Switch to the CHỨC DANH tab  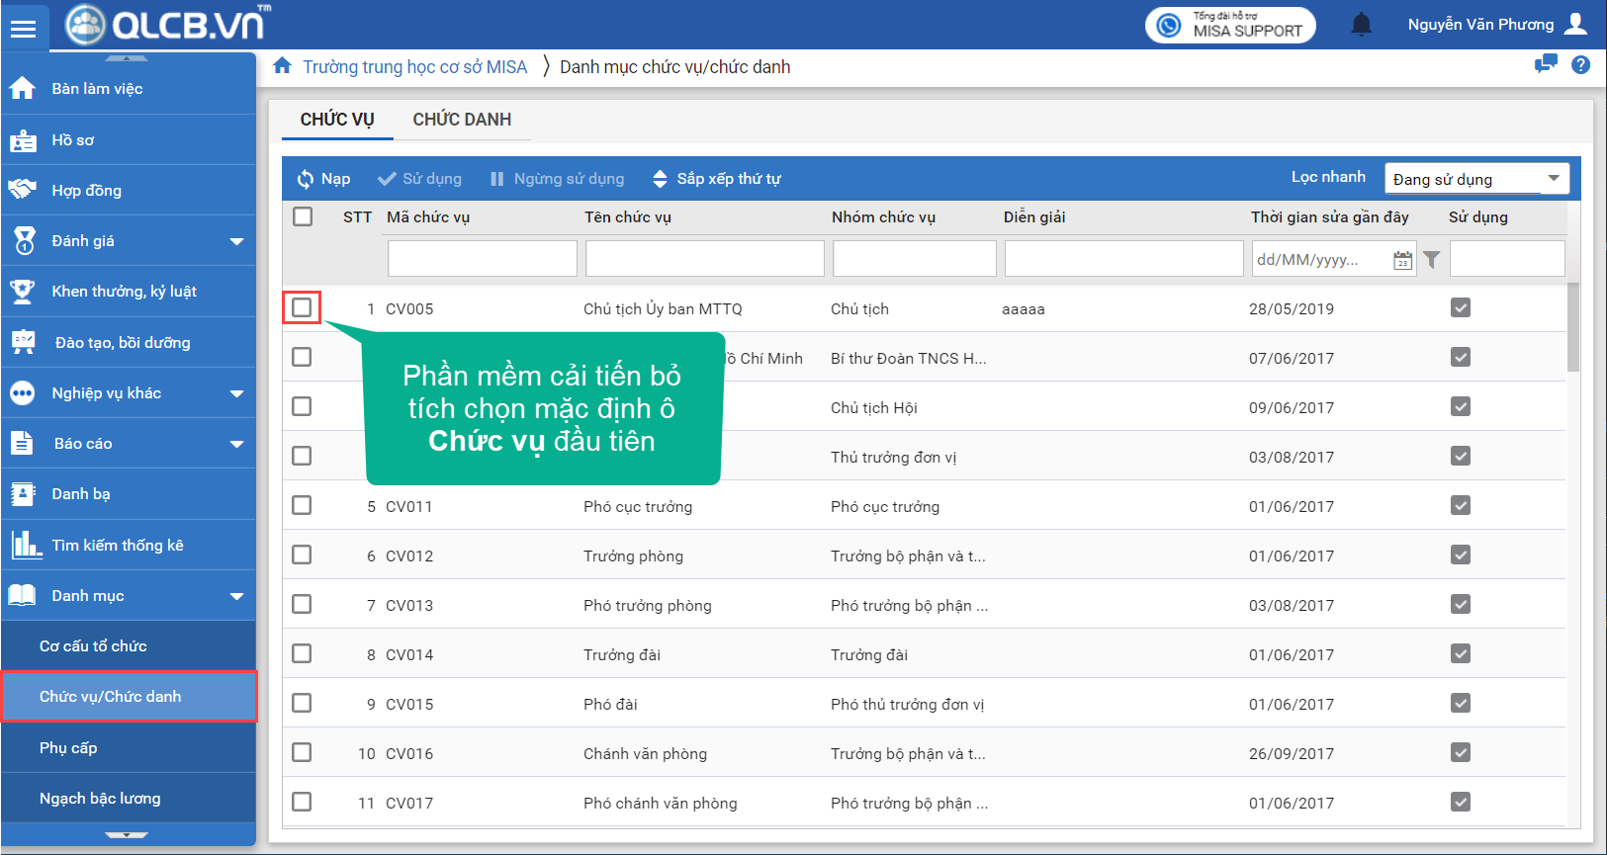coord(462,120)
